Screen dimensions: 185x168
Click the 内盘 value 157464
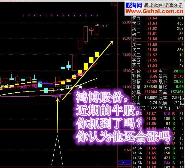tap(177, 92)
